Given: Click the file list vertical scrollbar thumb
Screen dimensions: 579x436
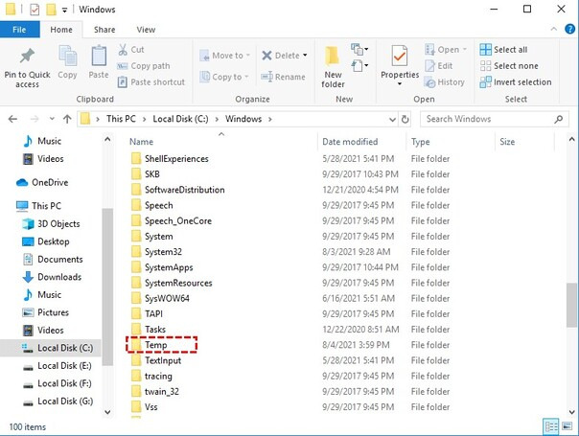Looking at the screenshot, I should pyautogui.click(x=571, y=305).
